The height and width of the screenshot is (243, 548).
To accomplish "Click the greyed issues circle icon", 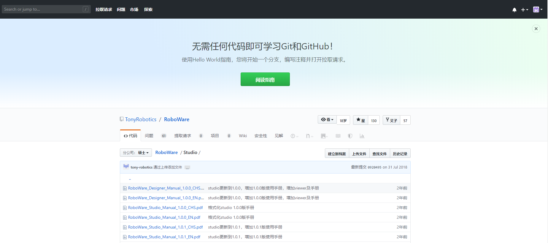I will pyautogui.click(x=293, y=136).
